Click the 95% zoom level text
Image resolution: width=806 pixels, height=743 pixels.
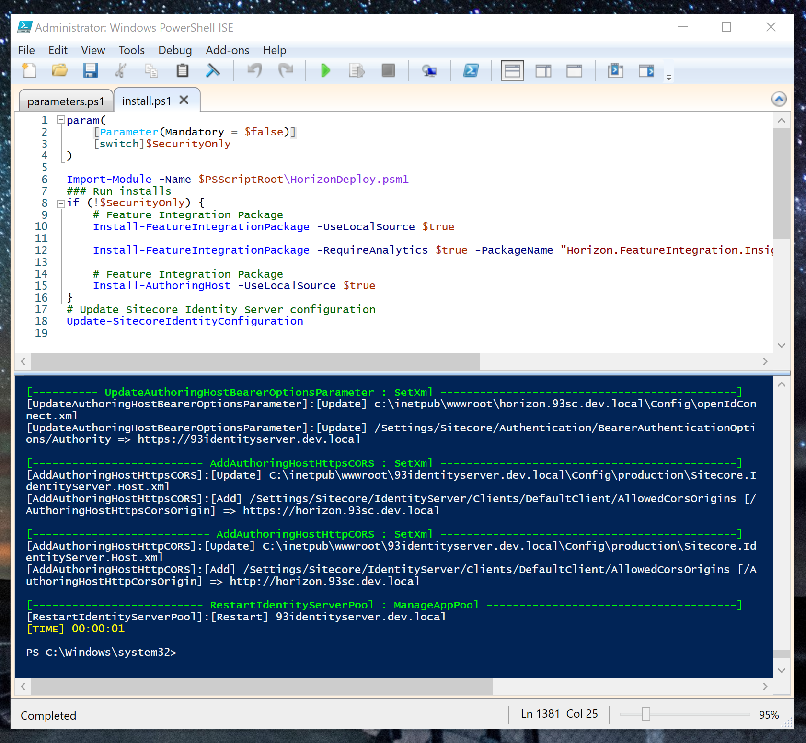coord(769,715)
